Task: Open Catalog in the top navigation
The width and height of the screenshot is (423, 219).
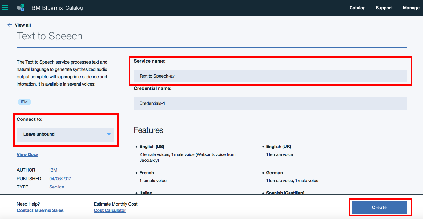Action: point(358,8)
